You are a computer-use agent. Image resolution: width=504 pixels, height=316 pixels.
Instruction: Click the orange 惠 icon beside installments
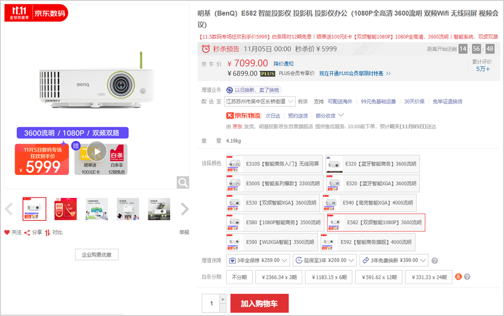coord(458,276)
